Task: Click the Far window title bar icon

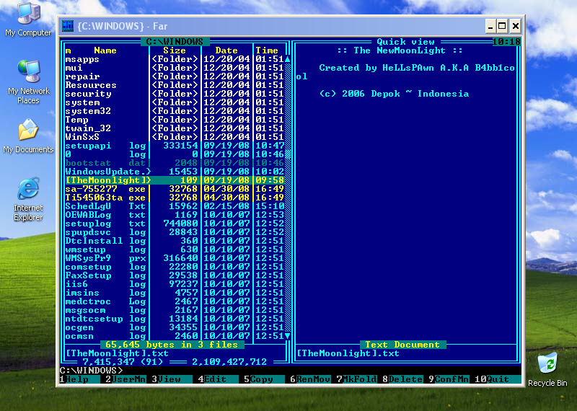Action: point(68,26)
